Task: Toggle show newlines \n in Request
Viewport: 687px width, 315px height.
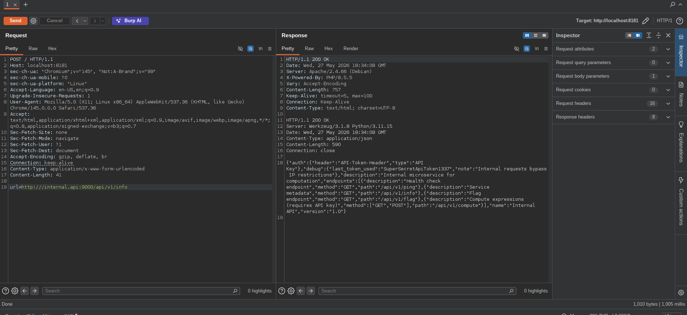Action: [x=260, y=49]
